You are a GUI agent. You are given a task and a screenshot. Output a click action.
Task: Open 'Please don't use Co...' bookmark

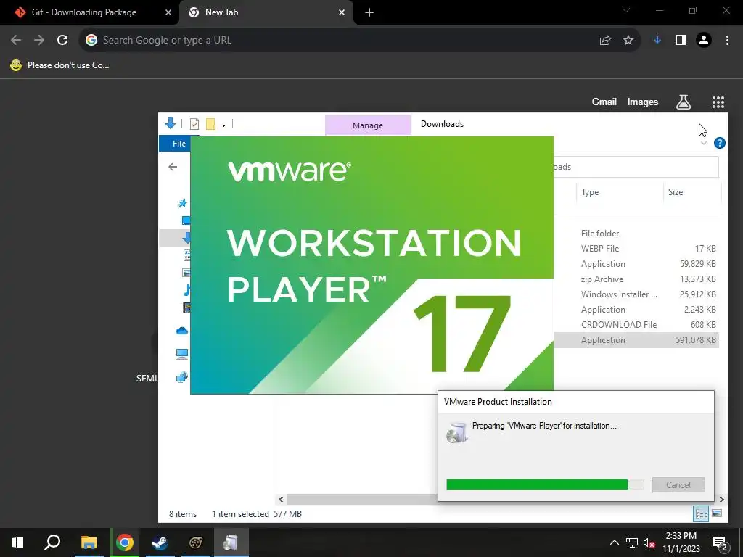click(x=59, y=65)
